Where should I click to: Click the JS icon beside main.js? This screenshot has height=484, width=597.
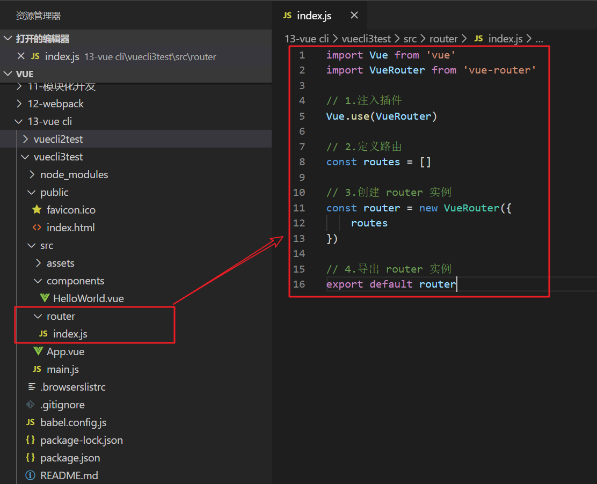pyautogui.click(x=37, y=369)
